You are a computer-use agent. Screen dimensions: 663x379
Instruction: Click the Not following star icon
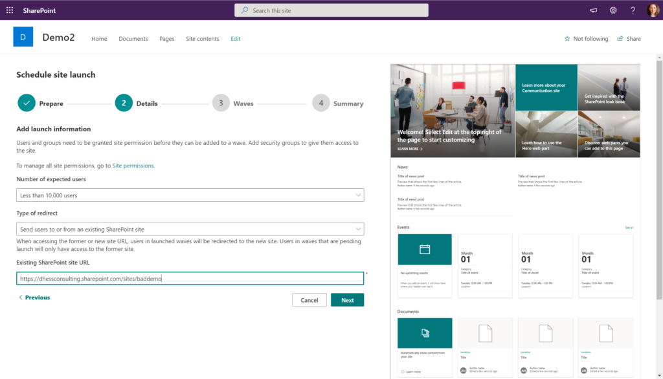tap(567, 38)
